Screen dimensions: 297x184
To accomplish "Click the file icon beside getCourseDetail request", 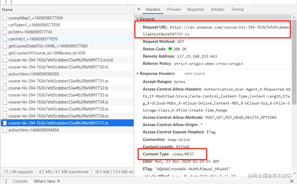I will pos(5,46).
